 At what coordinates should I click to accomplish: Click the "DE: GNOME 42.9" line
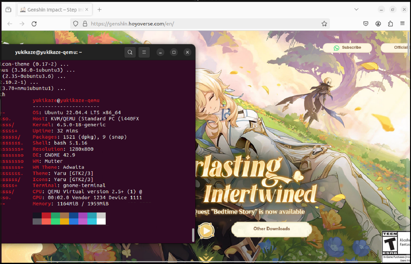coord(54,155)
